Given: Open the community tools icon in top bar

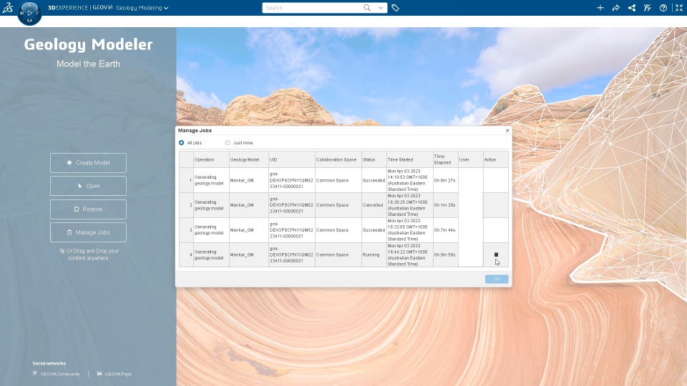Looking at the screenshot, I should click(648, 8).
